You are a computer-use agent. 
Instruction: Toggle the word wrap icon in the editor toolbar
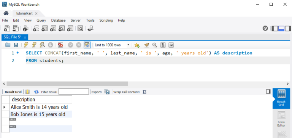coord(171,45)
